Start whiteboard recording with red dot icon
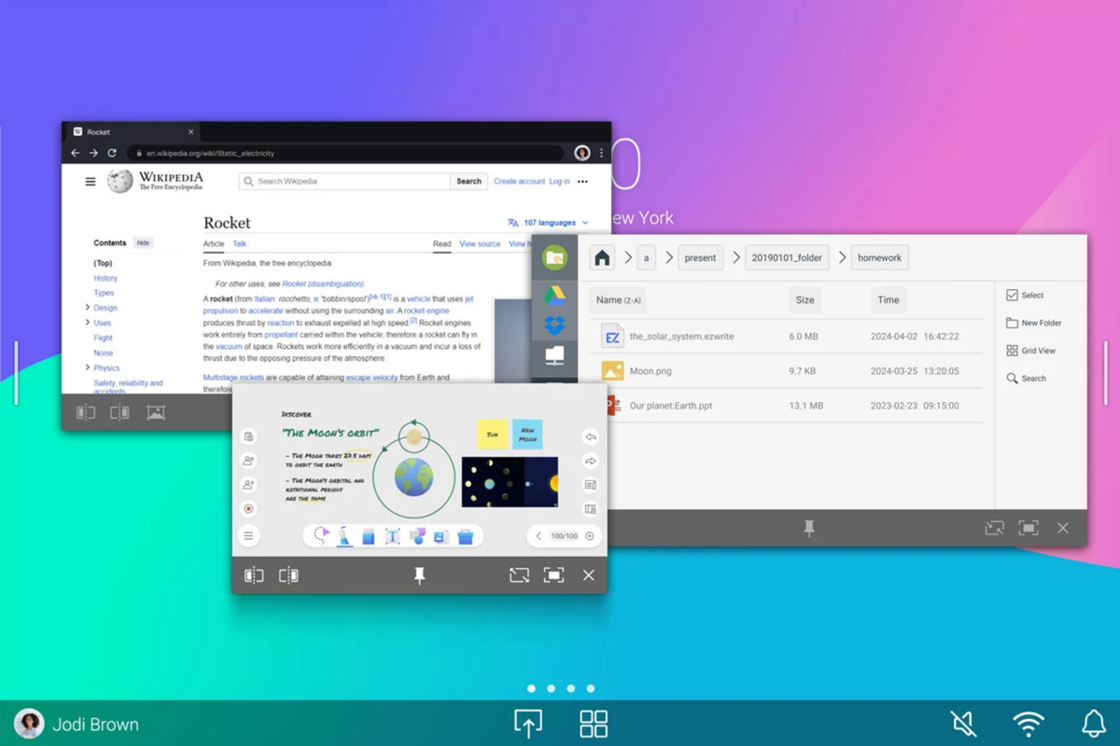The height and width of the screenshot is (746, 1120). tap(248, 509)
